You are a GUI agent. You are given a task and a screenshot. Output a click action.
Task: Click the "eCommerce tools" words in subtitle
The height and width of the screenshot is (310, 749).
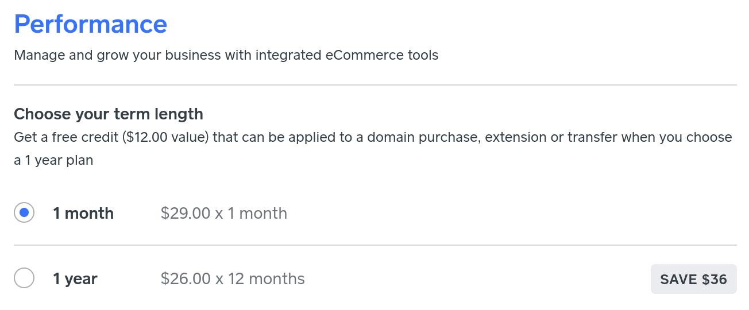[382, 55]
